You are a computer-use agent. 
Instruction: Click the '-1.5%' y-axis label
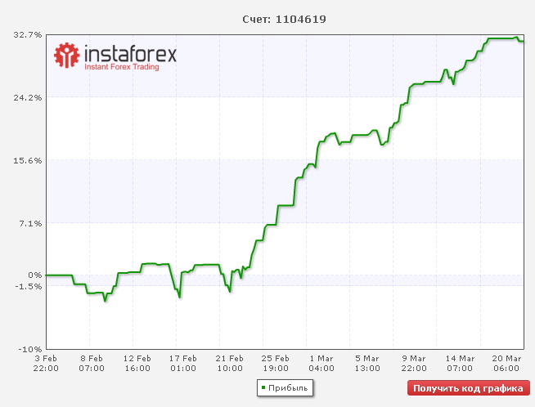tap(29, 286)
